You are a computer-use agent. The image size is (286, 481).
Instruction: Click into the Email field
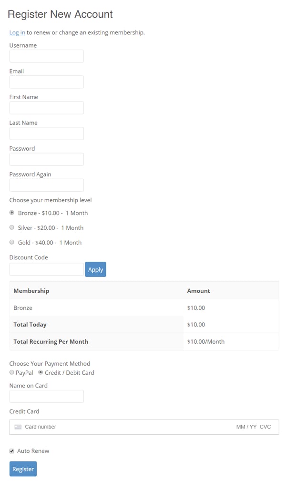(46, 82)
